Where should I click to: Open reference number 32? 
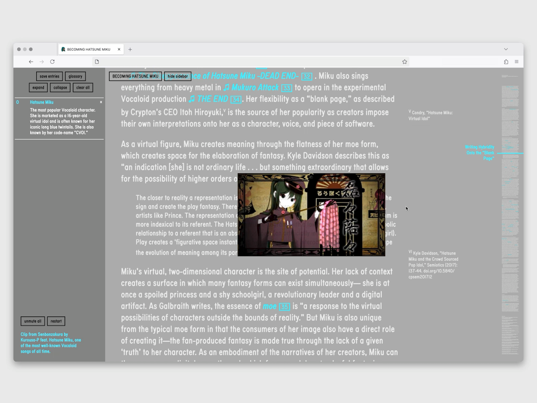(307, 77)
